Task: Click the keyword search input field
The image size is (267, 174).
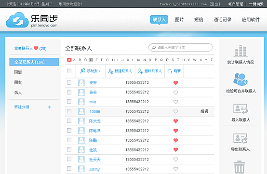Action: [181, 48]
